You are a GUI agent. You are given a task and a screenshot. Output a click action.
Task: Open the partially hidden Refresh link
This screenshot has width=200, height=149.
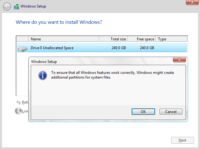(25, 102)
